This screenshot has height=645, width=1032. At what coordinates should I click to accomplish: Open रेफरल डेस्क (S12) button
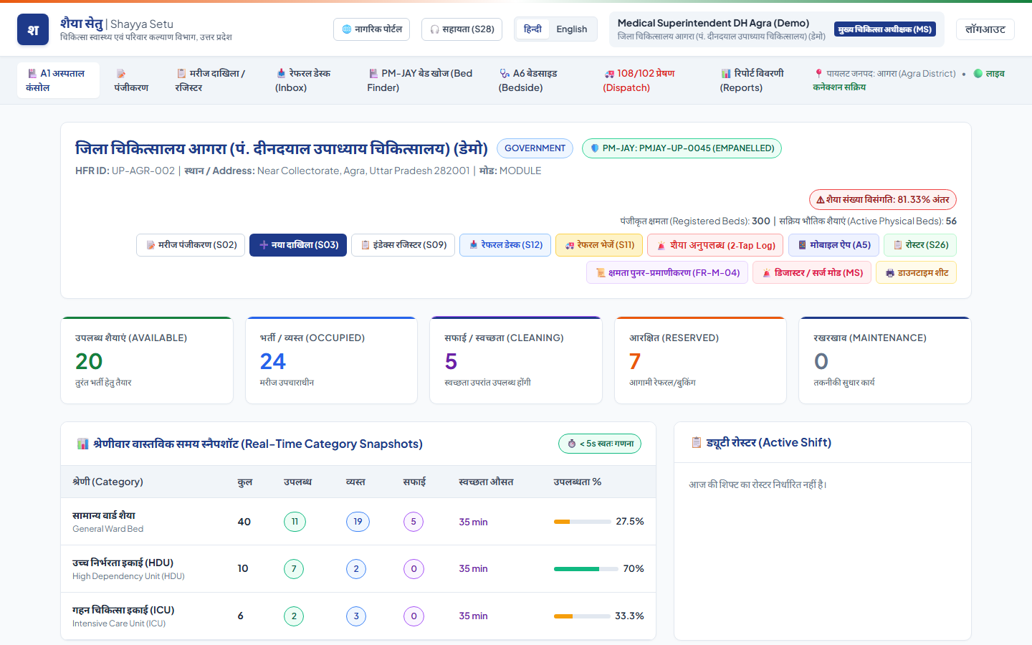pos(505,245)
